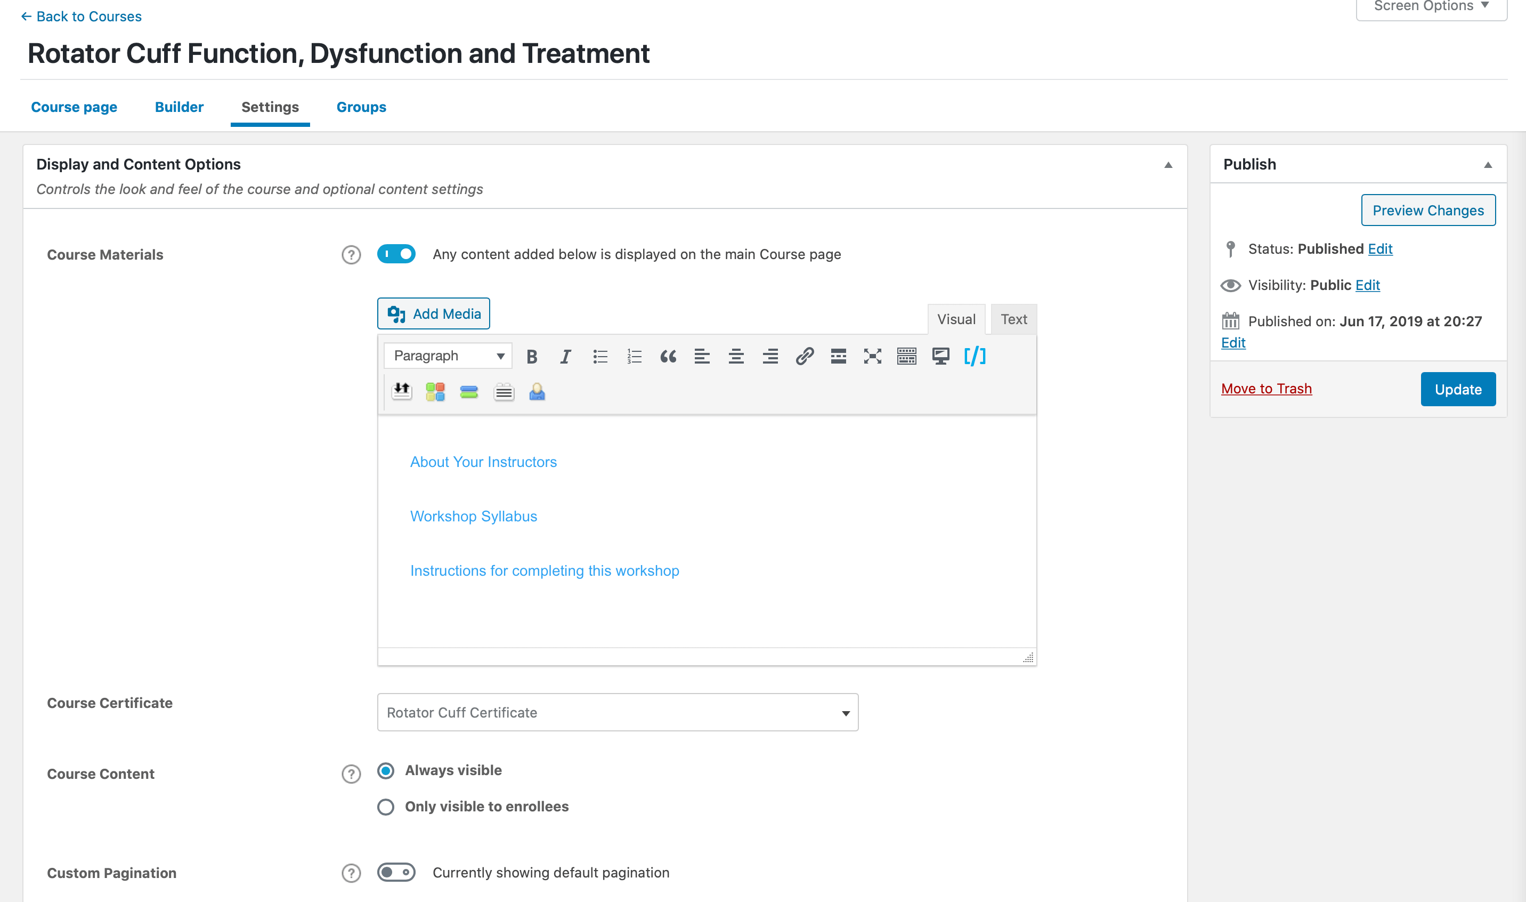The width and height of the screenshot is (1526, 902).
Task: Click the Course Materials label
Action: (105, 255)
